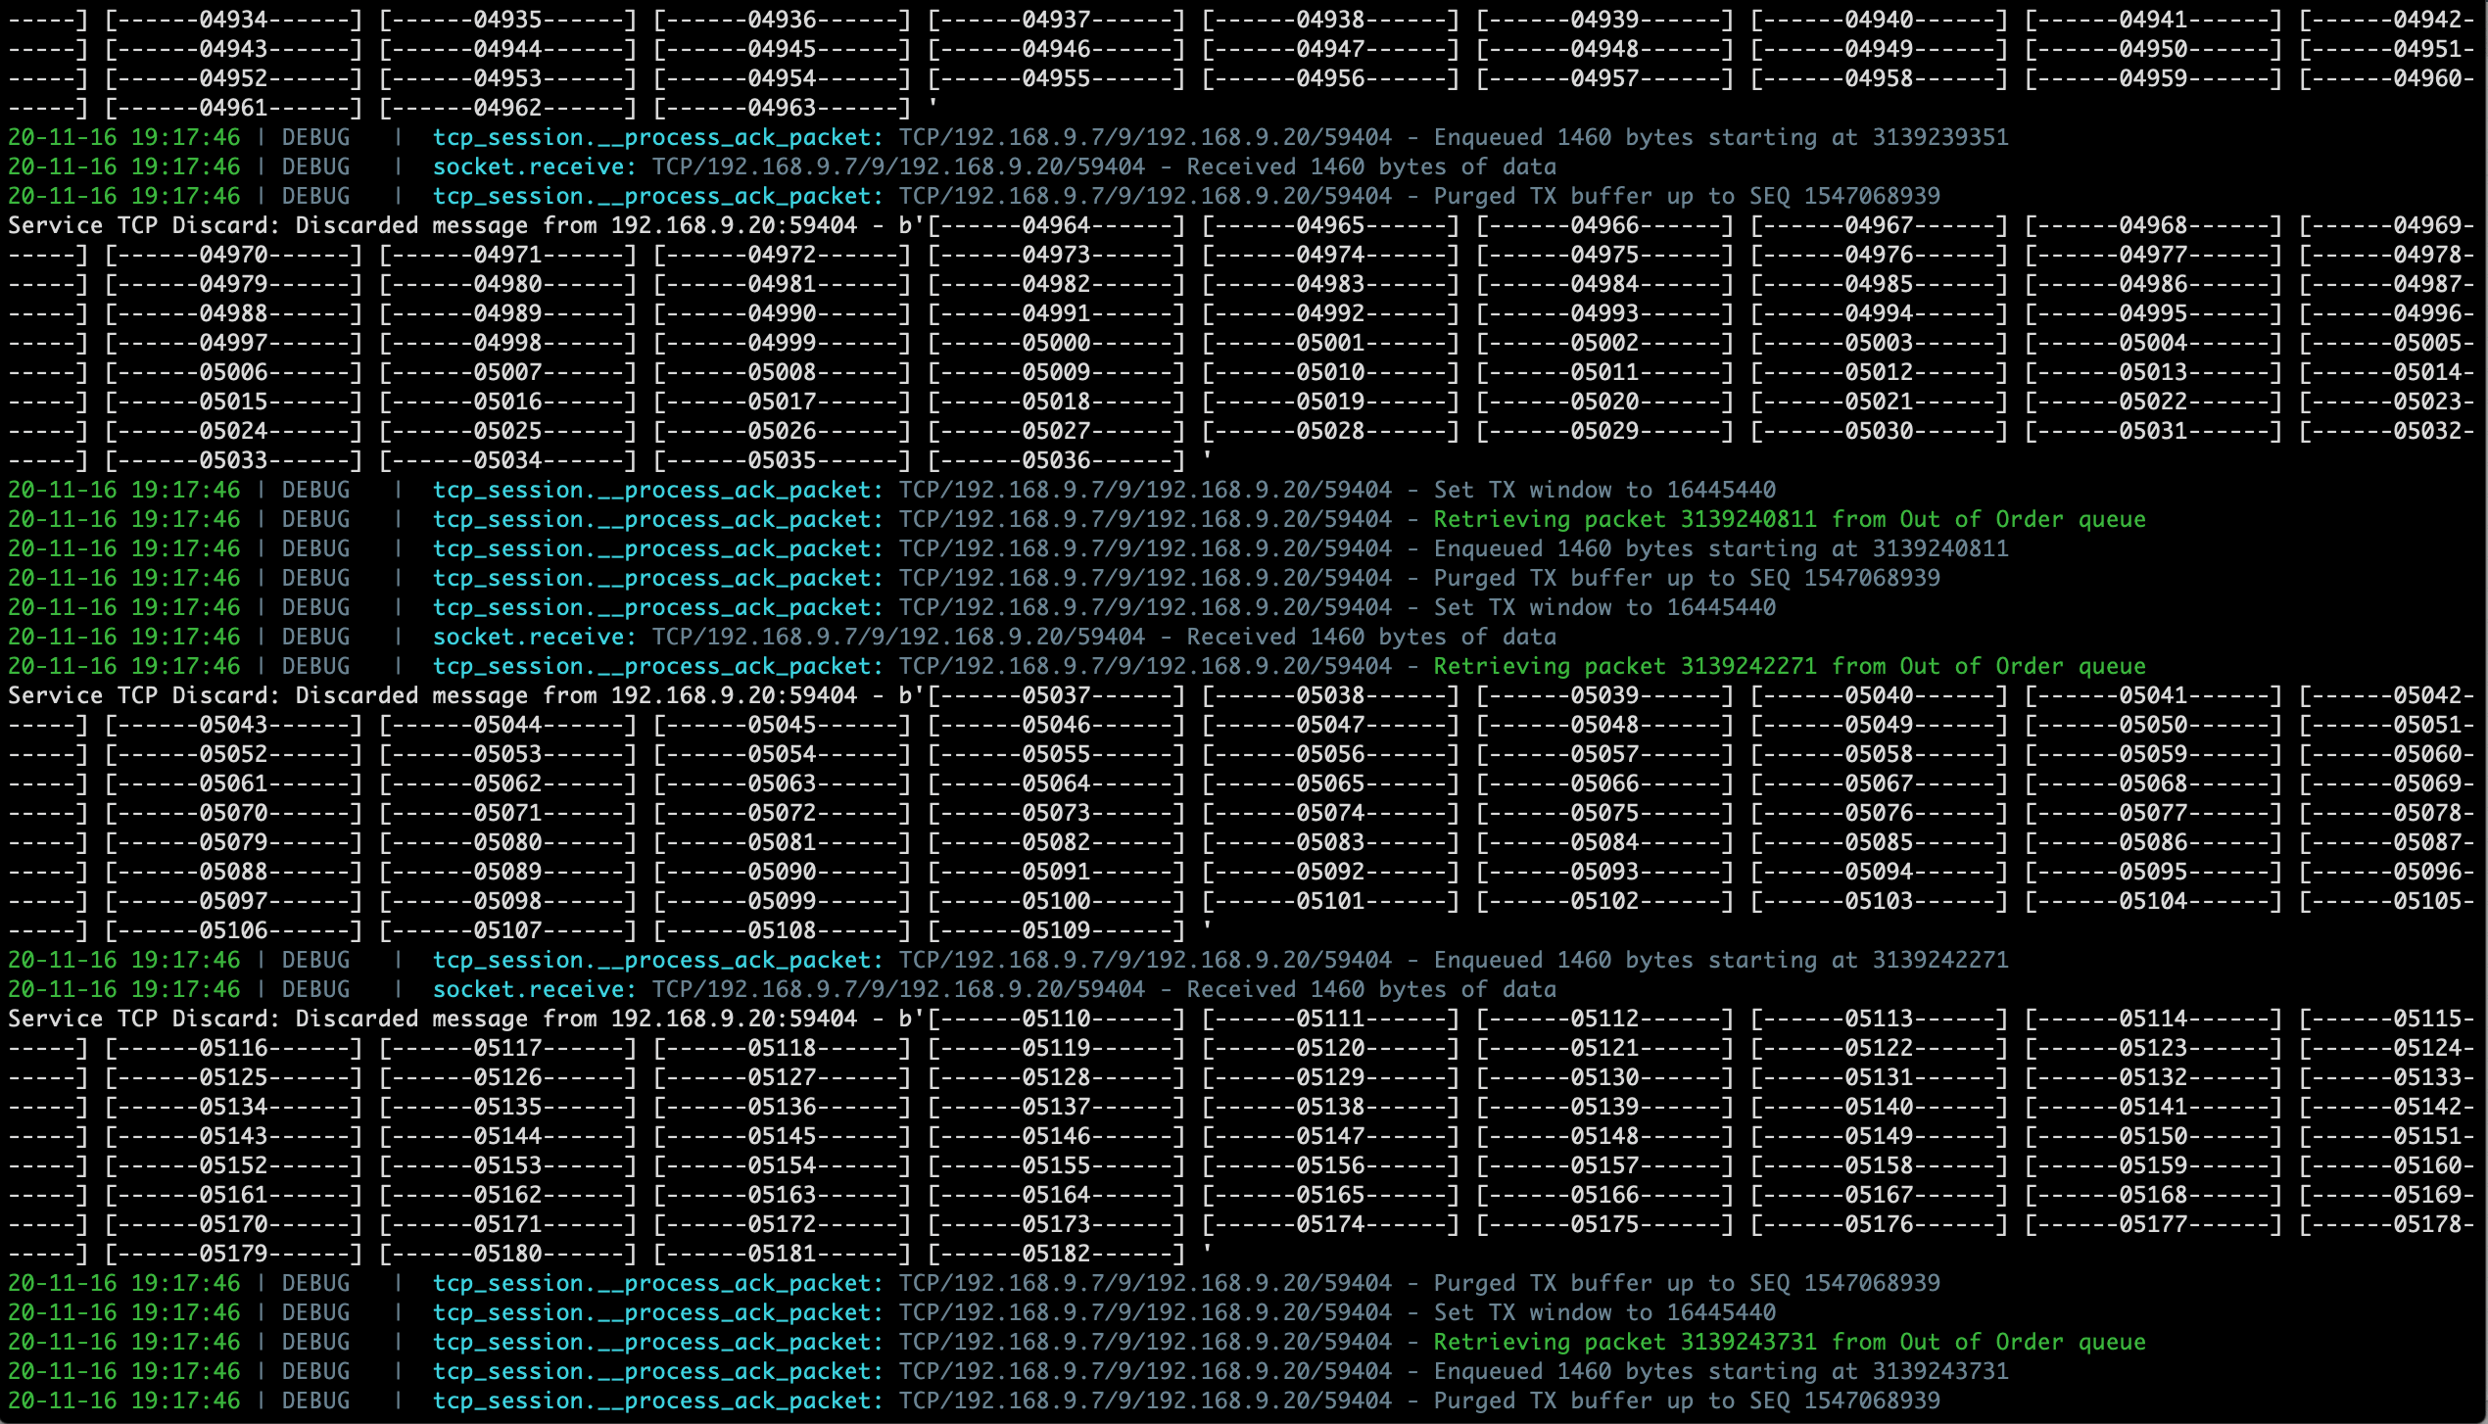Click the green text Retrieving packet 3139240811
The image size is (2488, 1424).
tap(1626, 519)
